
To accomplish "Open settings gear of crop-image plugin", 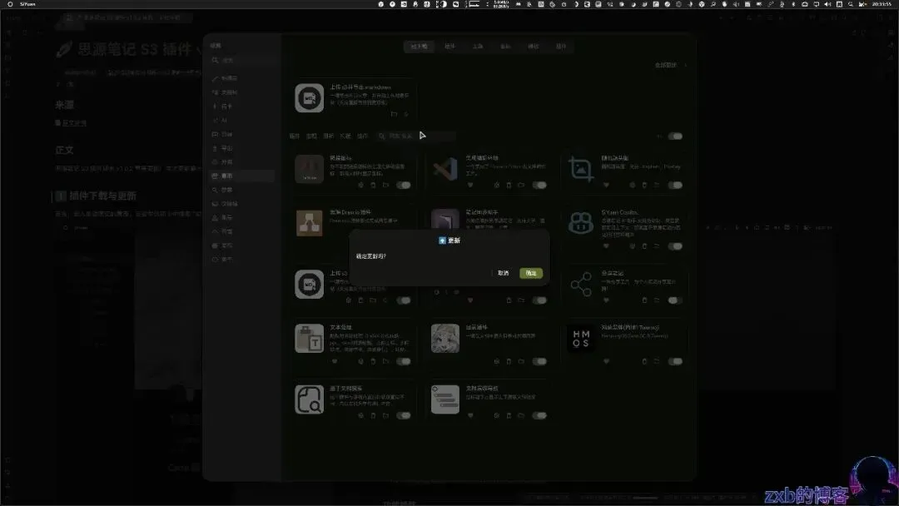I will [633, 185].
